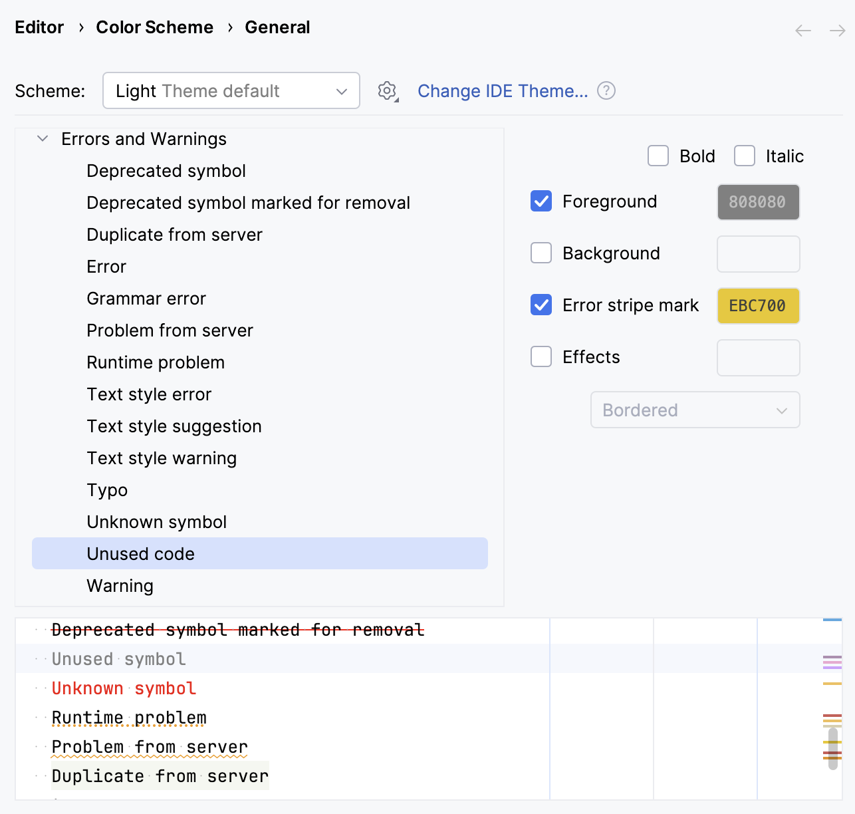Select the Typo tree item

pos(107,489)
